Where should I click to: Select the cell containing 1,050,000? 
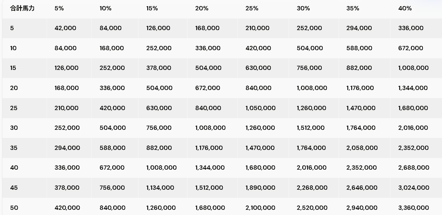pos(260,108)
